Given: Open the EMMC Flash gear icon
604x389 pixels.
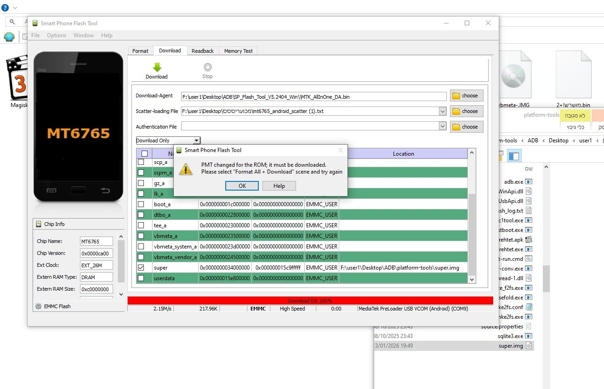Looking at the screenshot, I should pyautogui.click(x=38, y=306).
